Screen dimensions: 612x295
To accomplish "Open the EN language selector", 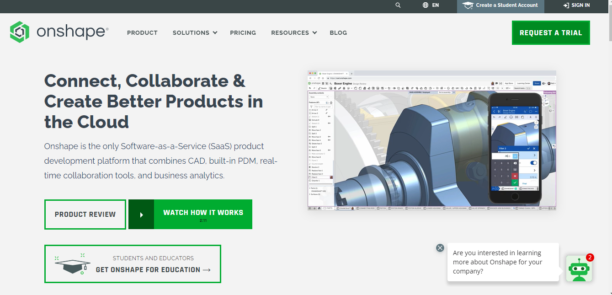I will [435, 5].
